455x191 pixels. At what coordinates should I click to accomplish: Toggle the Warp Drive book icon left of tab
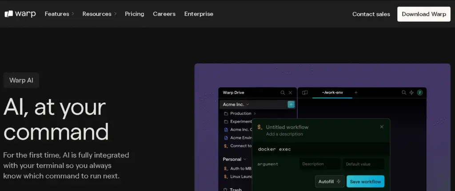(305, 93)
